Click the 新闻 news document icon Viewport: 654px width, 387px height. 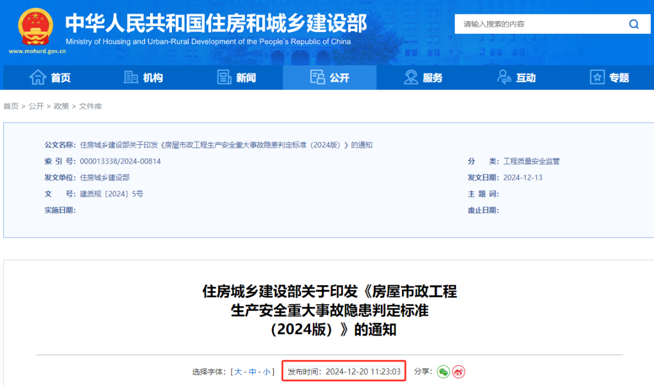pos(225,77)
